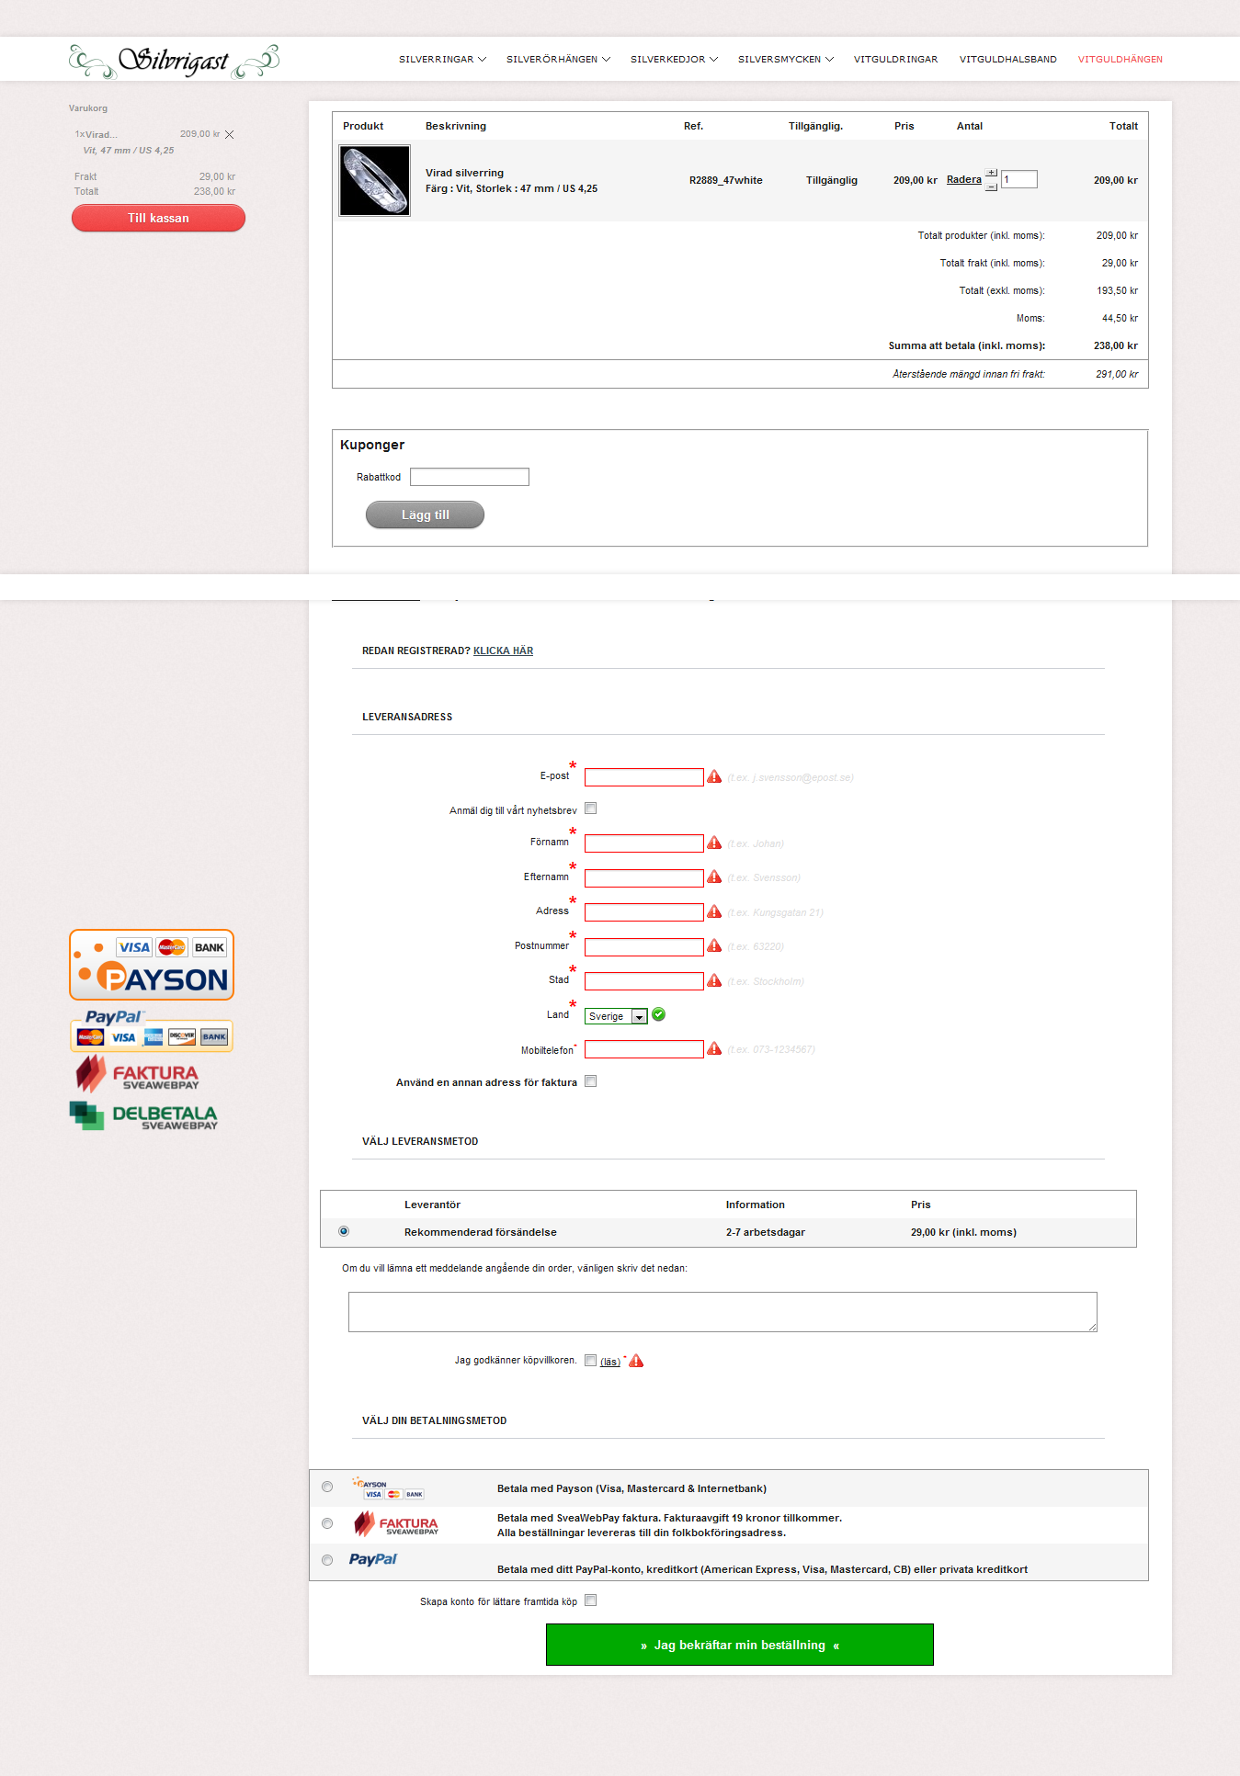Click the Delbetala SveaWebPay sidebar logo
1240x1776 pixels.
(144, 1116)
